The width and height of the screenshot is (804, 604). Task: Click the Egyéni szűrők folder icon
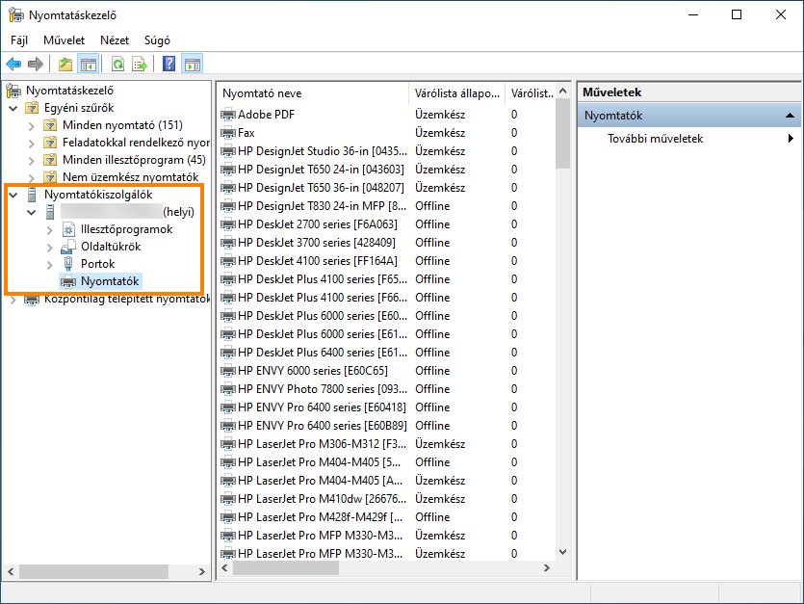pos(32,108)
